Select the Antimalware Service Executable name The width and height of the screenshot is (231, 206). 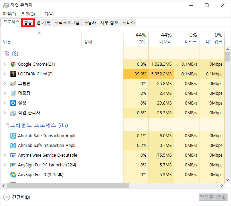pos(48,155)
